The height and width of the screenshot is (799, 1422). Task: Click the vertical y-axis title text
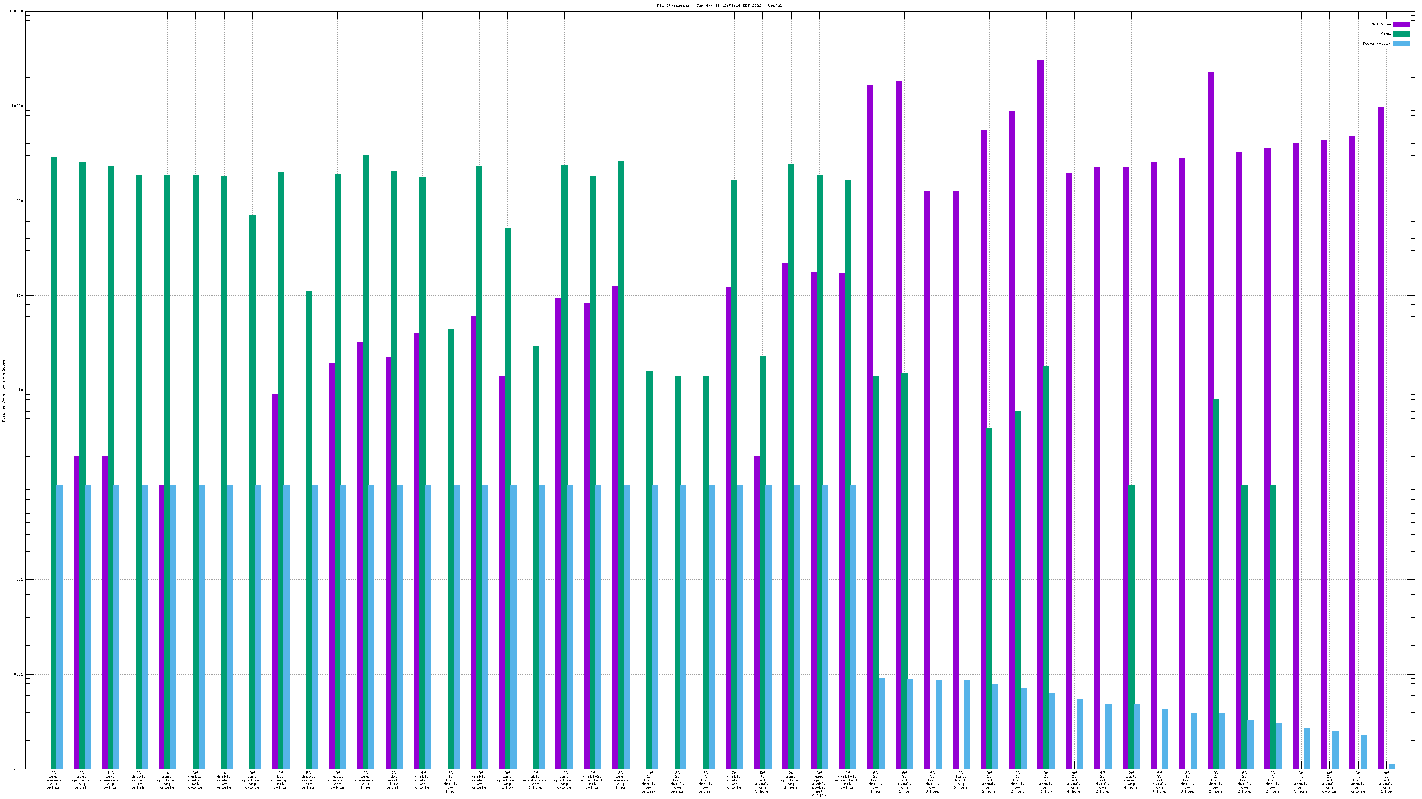coord(4,390)
